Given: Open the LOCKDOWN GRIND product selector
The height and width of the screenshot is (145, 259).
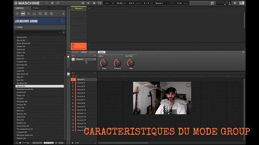Looking at the screenshot, I should (40, 21).
